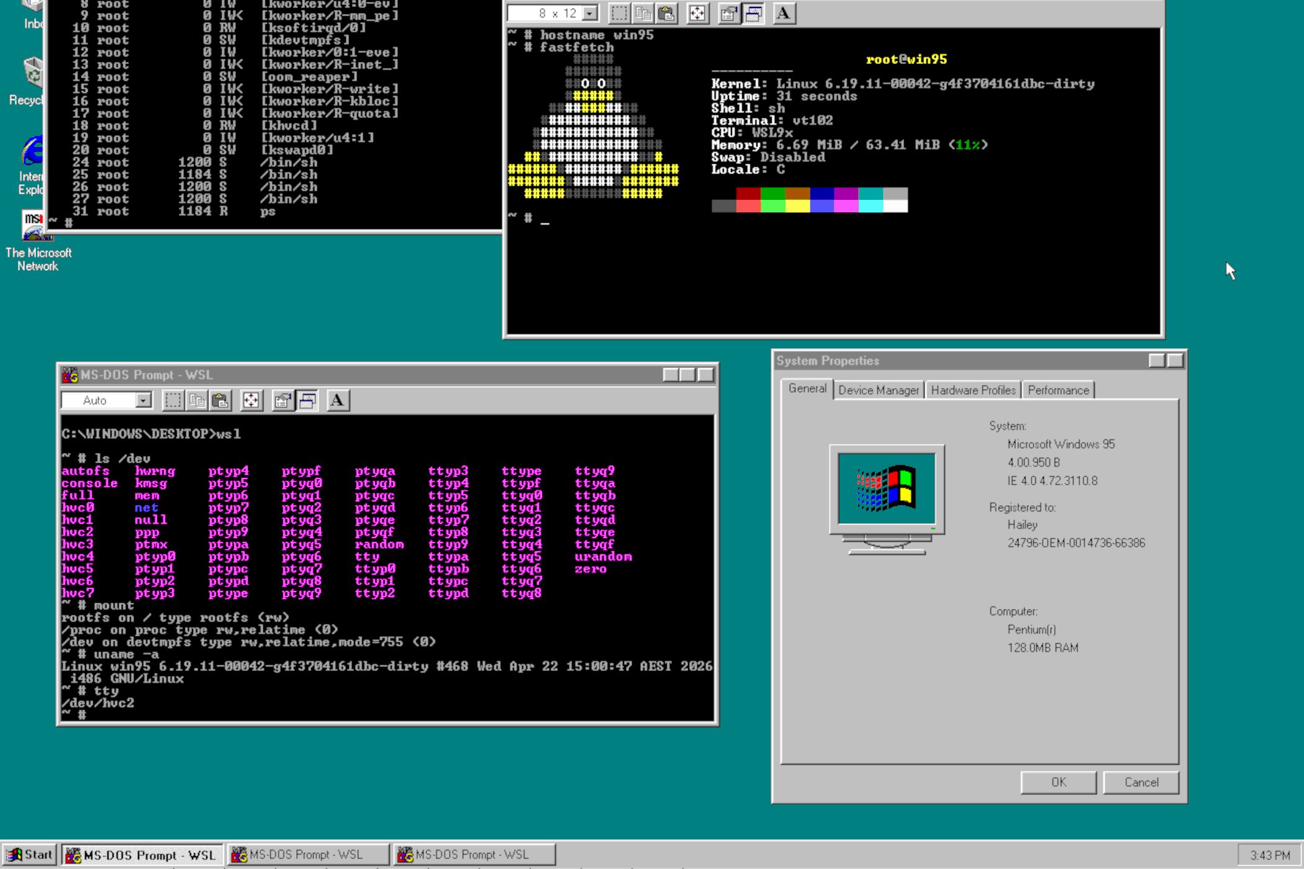Open Properties icon in lower WSL window
The width and height of the screenshot is (1304, 869).
click(x=283, y=400)
